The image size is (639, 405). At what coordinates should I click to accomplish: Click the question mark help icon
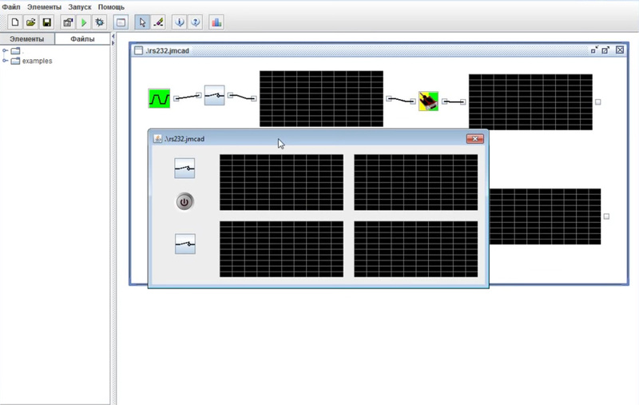tap(195, 22)
